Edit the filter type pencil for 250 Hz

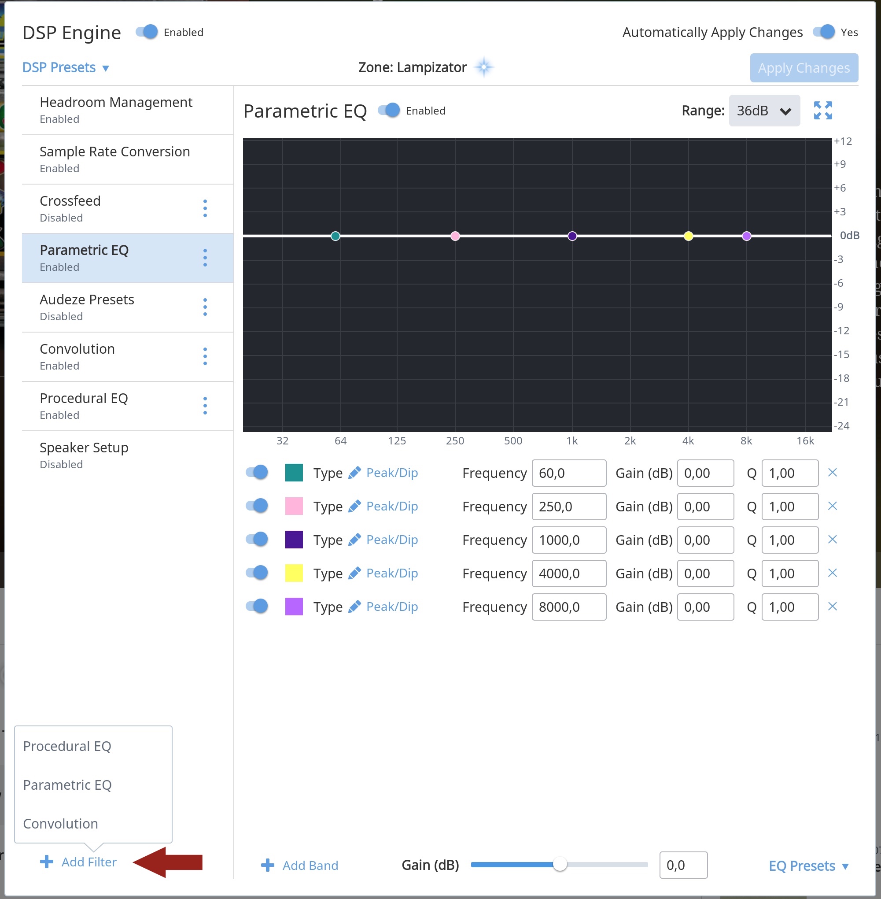(354, 507)
